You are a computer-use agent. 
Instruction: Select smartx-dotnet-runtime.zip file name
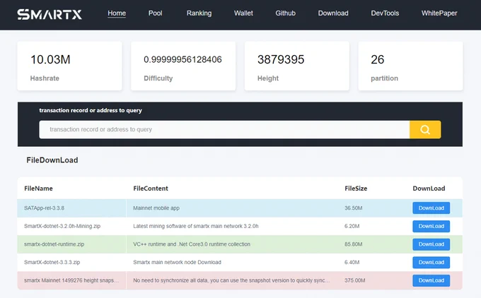pyautogui.click(x=54, y=244)
